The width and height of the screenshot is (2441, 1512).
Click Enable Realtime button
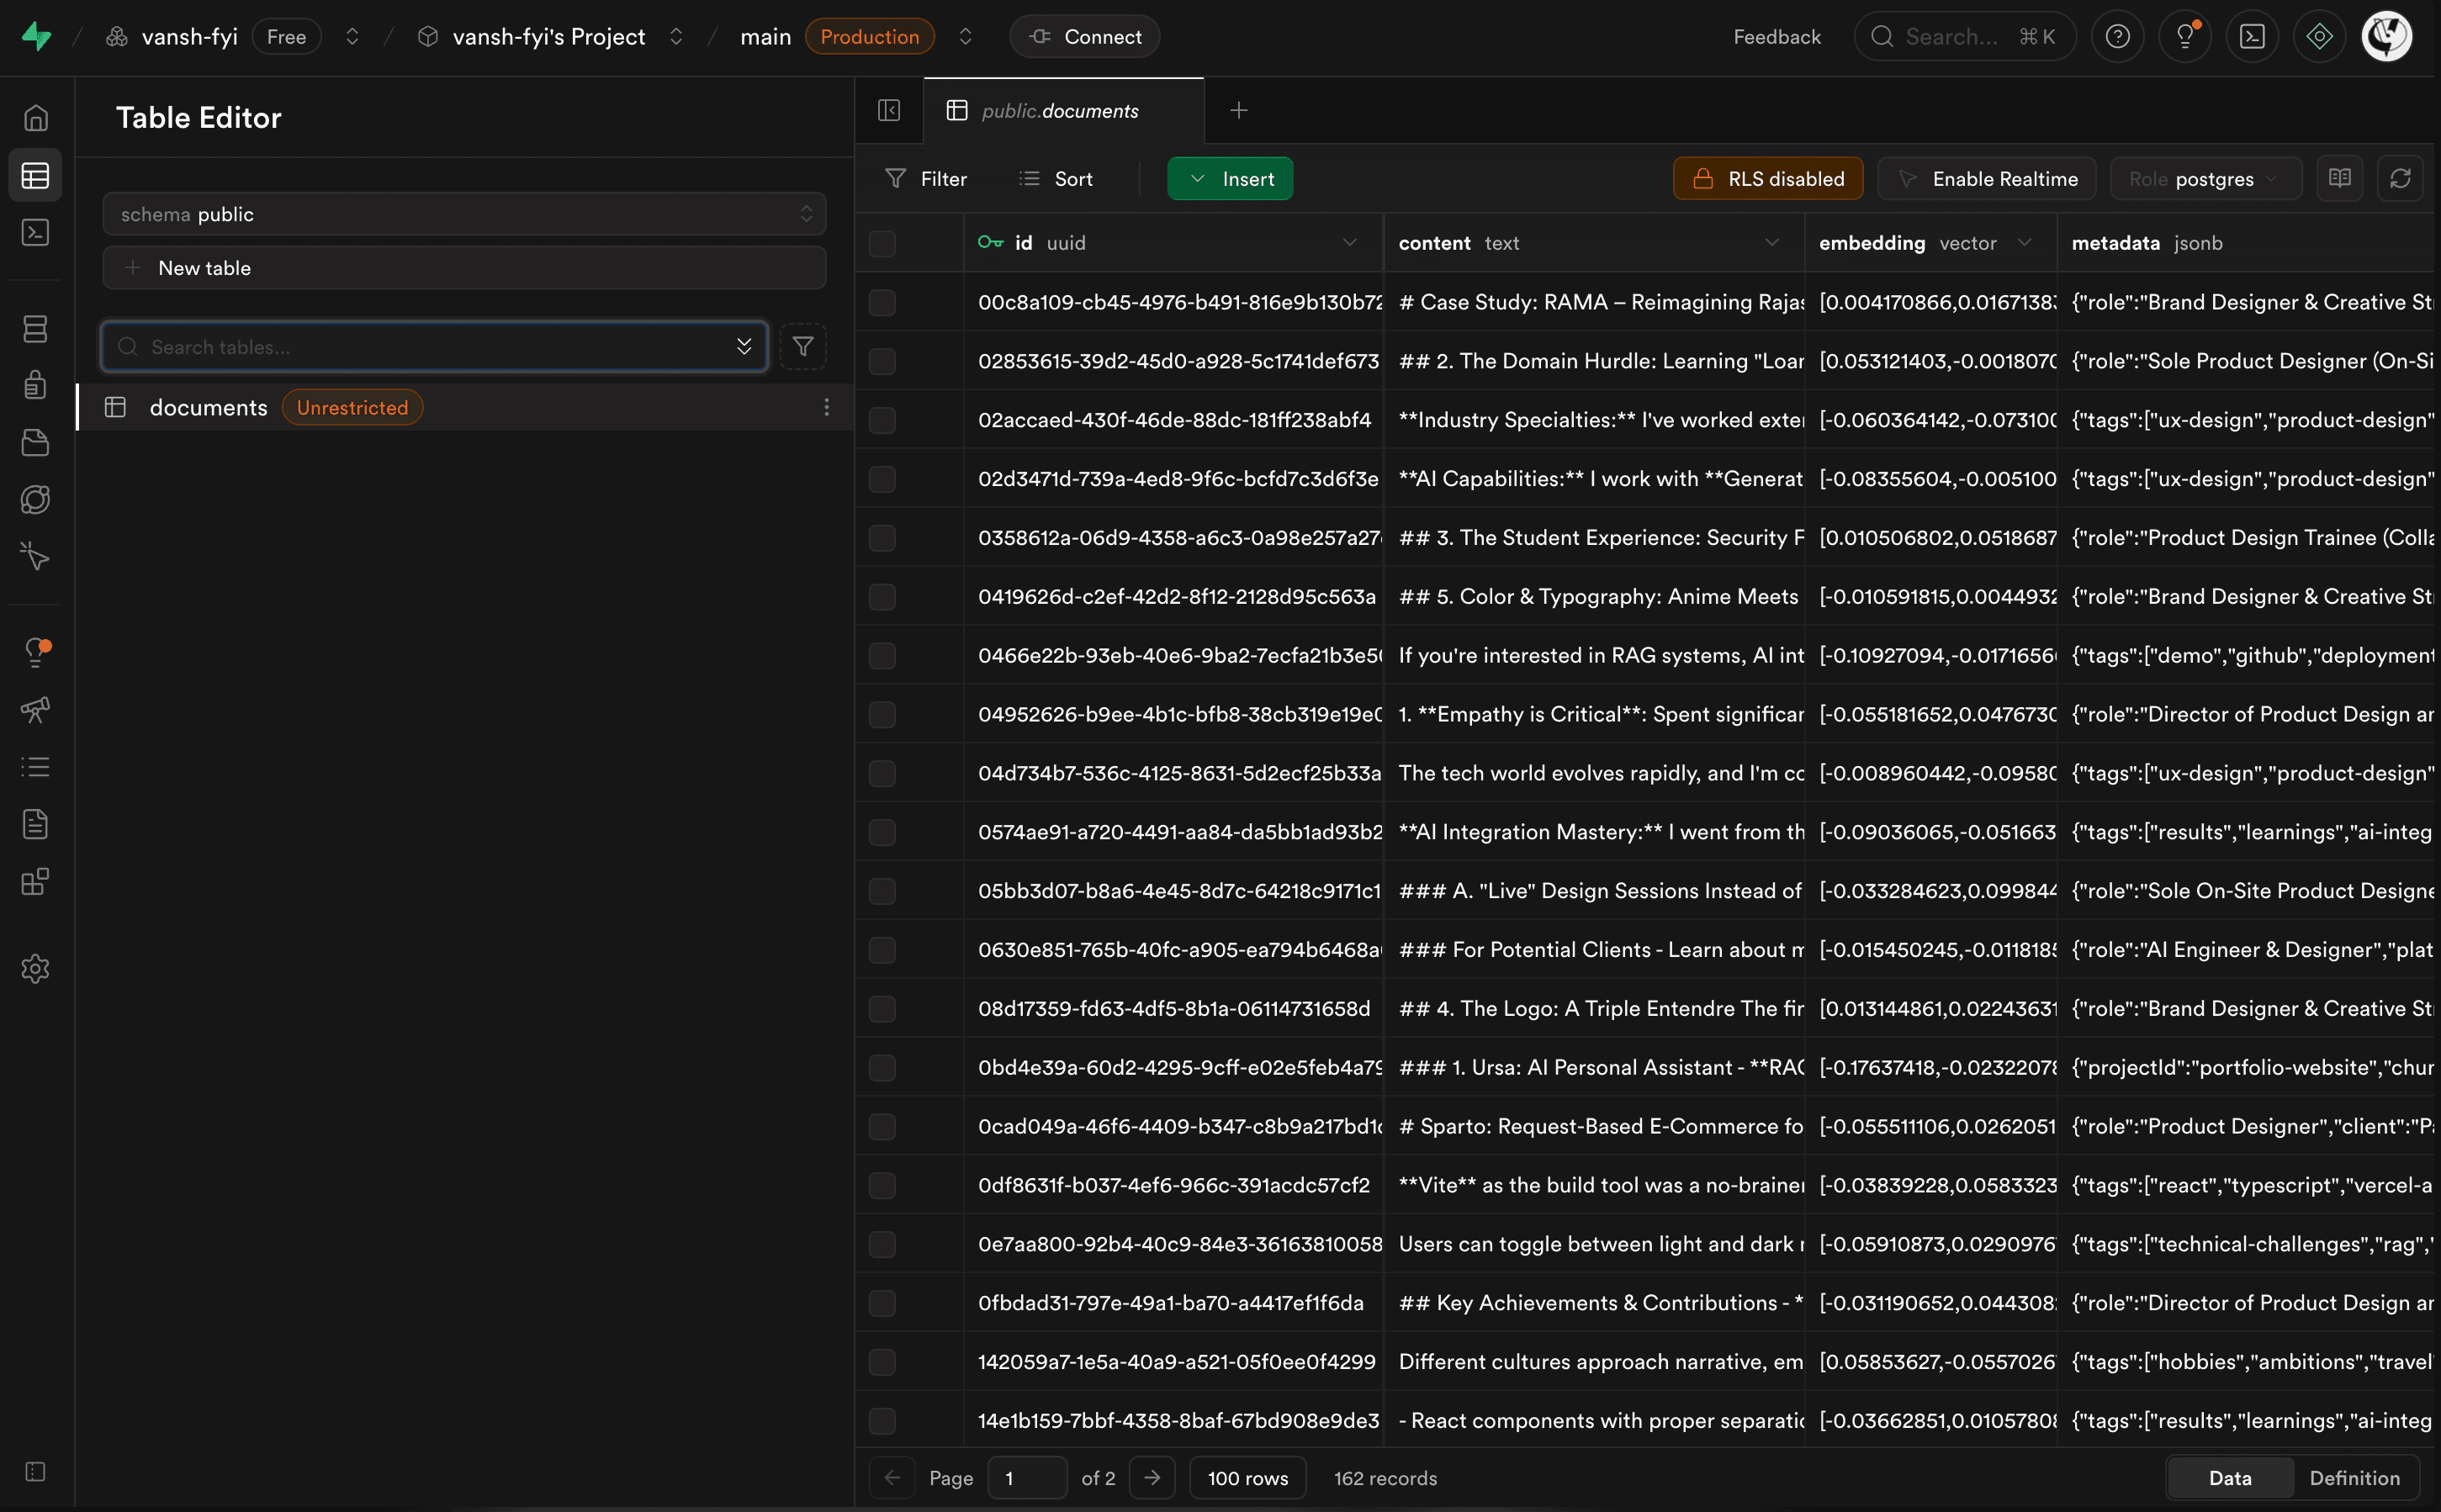(1987, 179)
